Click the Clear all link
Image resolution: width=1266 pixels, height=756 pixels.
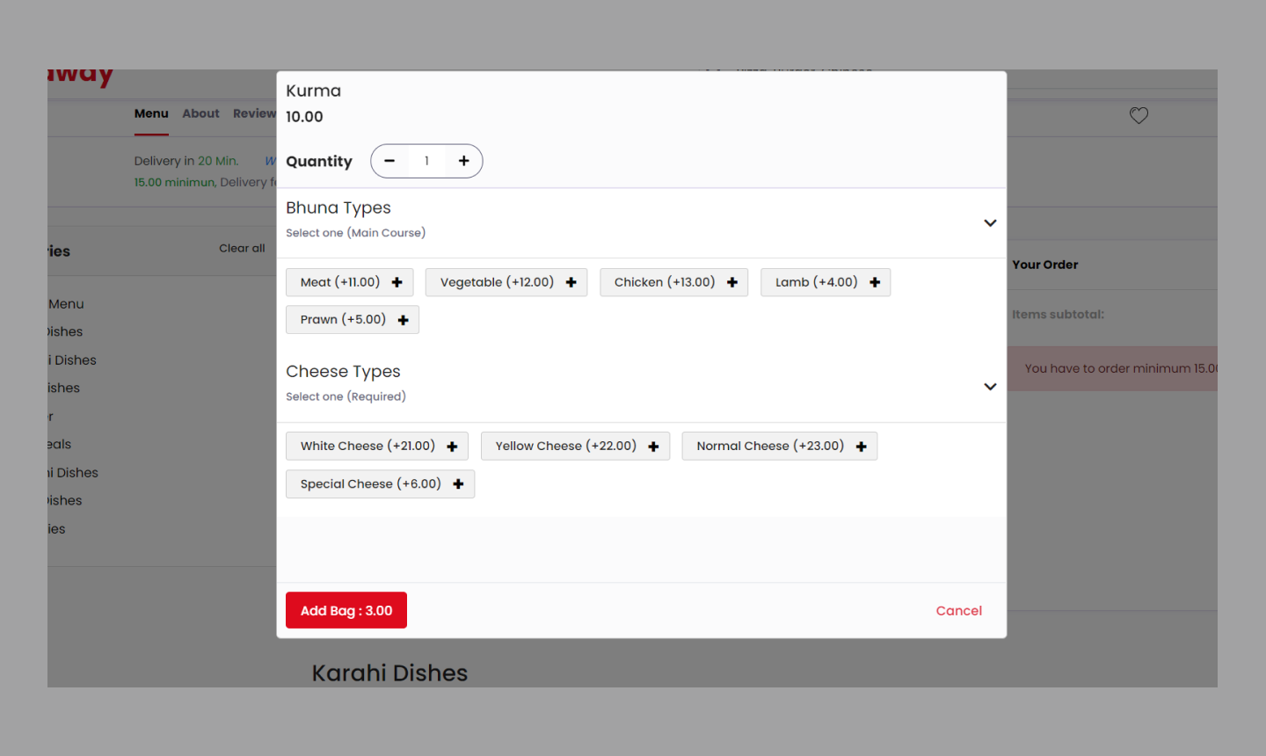242,249
